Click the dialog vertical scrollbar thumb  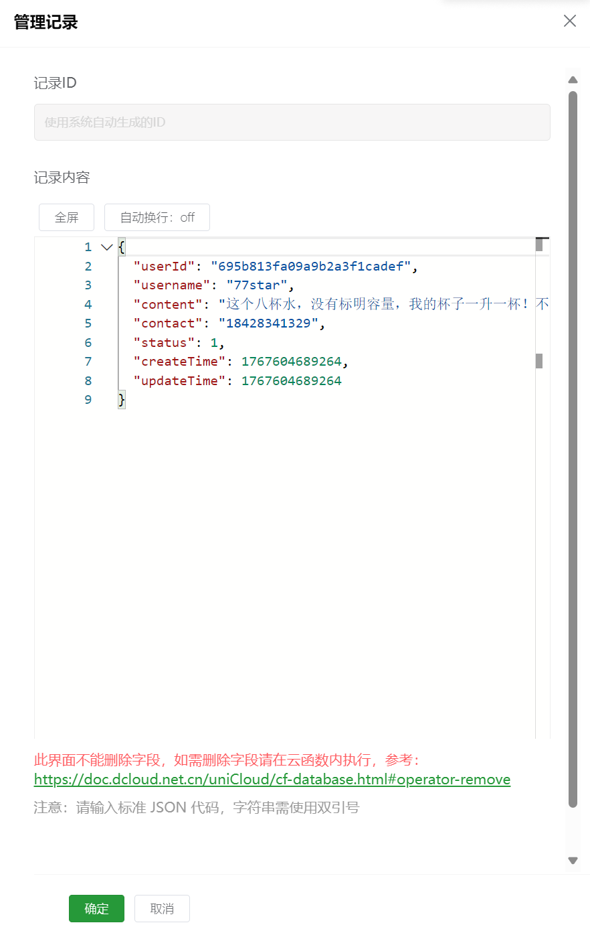click(573, 449)
